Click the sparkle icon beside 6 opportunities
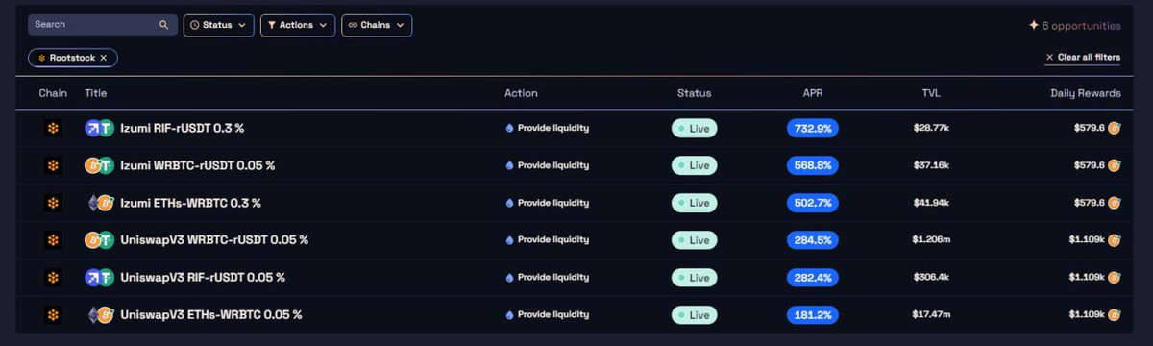The image size is (1153, 346). [1033, 26]
